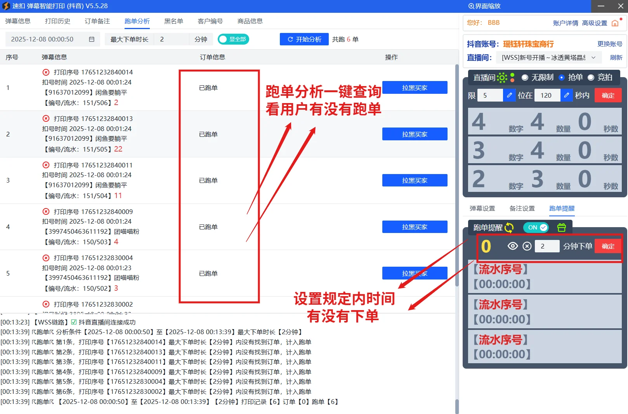
Task: Open the calendar picker next to the date field
Action: (x=92, y=39)
